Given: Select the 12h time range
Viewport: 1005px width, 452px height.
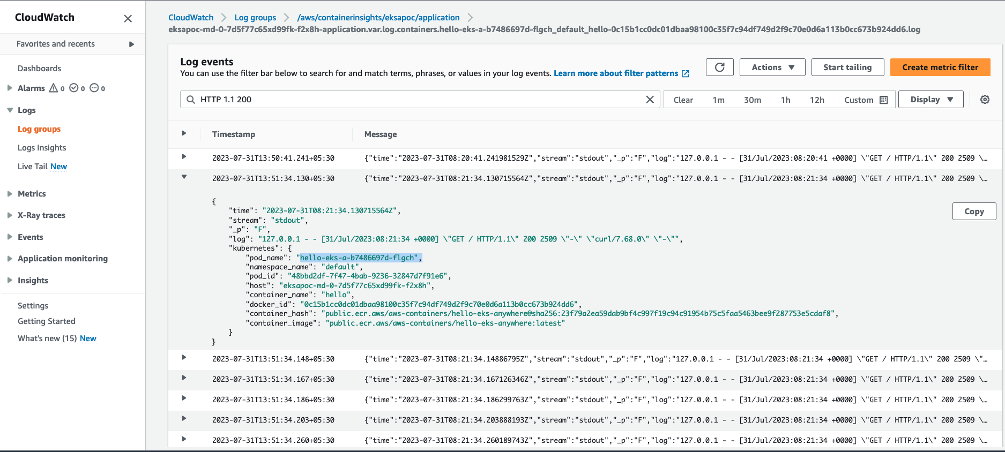Looking at the screenshot, I should pos(817,100).
